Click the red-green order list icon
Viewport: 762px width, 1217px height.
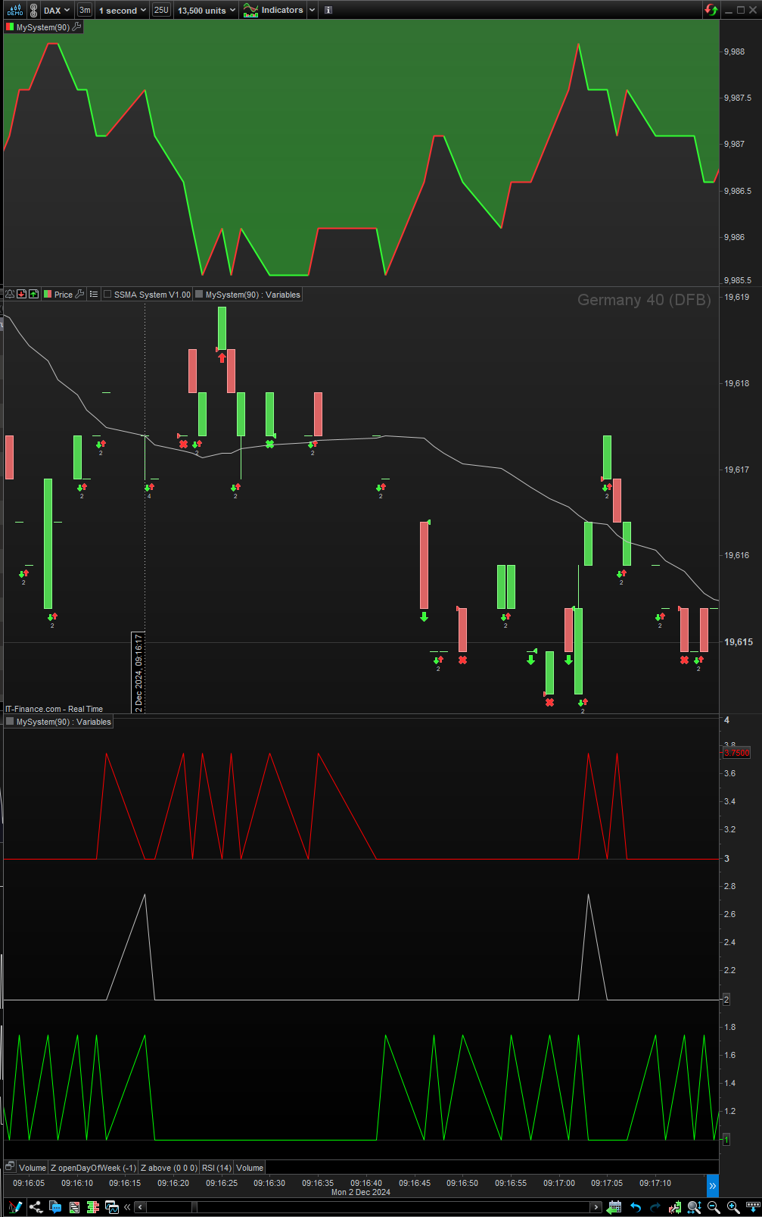74,1207
